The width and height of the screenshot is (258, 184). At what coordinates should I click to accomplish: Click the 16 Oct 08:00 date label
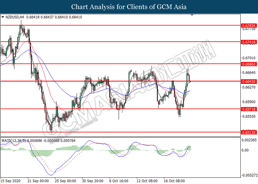(174, 181)
